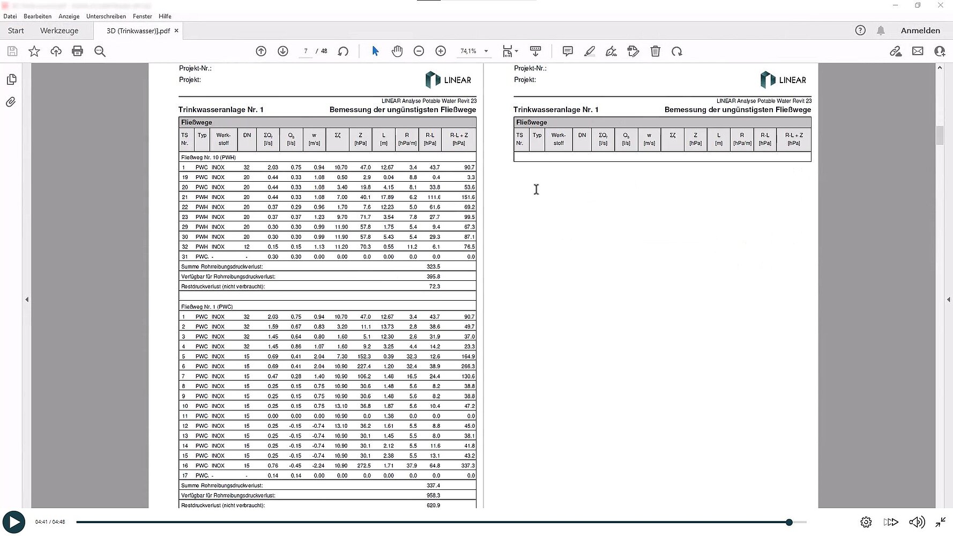This screenshot has width=953, height=536.
Task: Open the find text magnifier
Action: tap(100, 51)
